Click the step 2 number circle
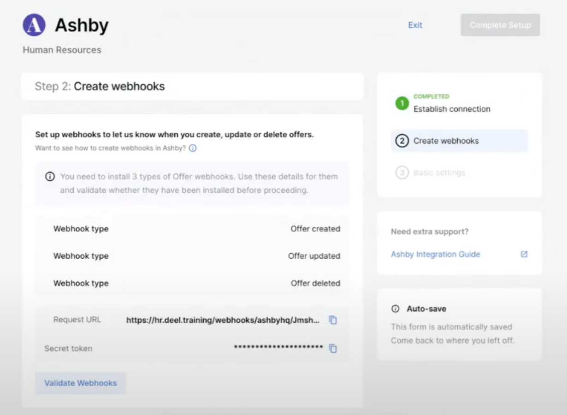The width and height of the screenshot is (567, 415). click(x=402, y=141)
